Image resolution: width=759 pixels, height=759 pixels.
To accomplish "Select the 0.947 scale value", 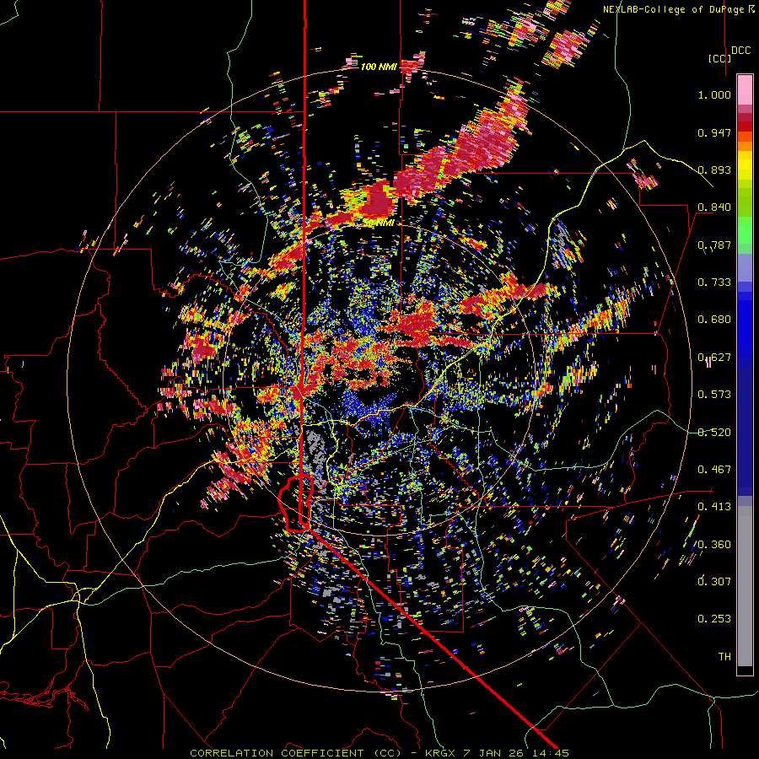I will click(x=714, y=132).
